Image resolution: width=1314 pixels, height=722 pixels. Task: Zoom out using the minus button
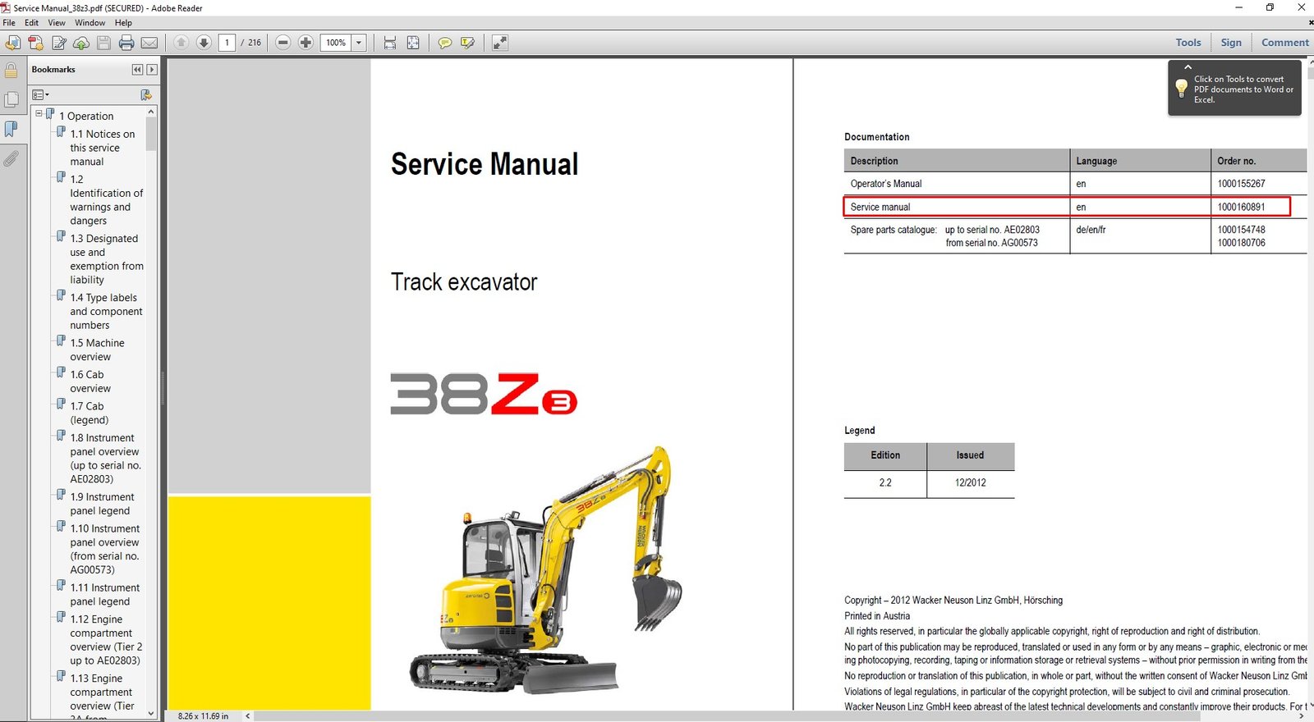pos(283,43)
